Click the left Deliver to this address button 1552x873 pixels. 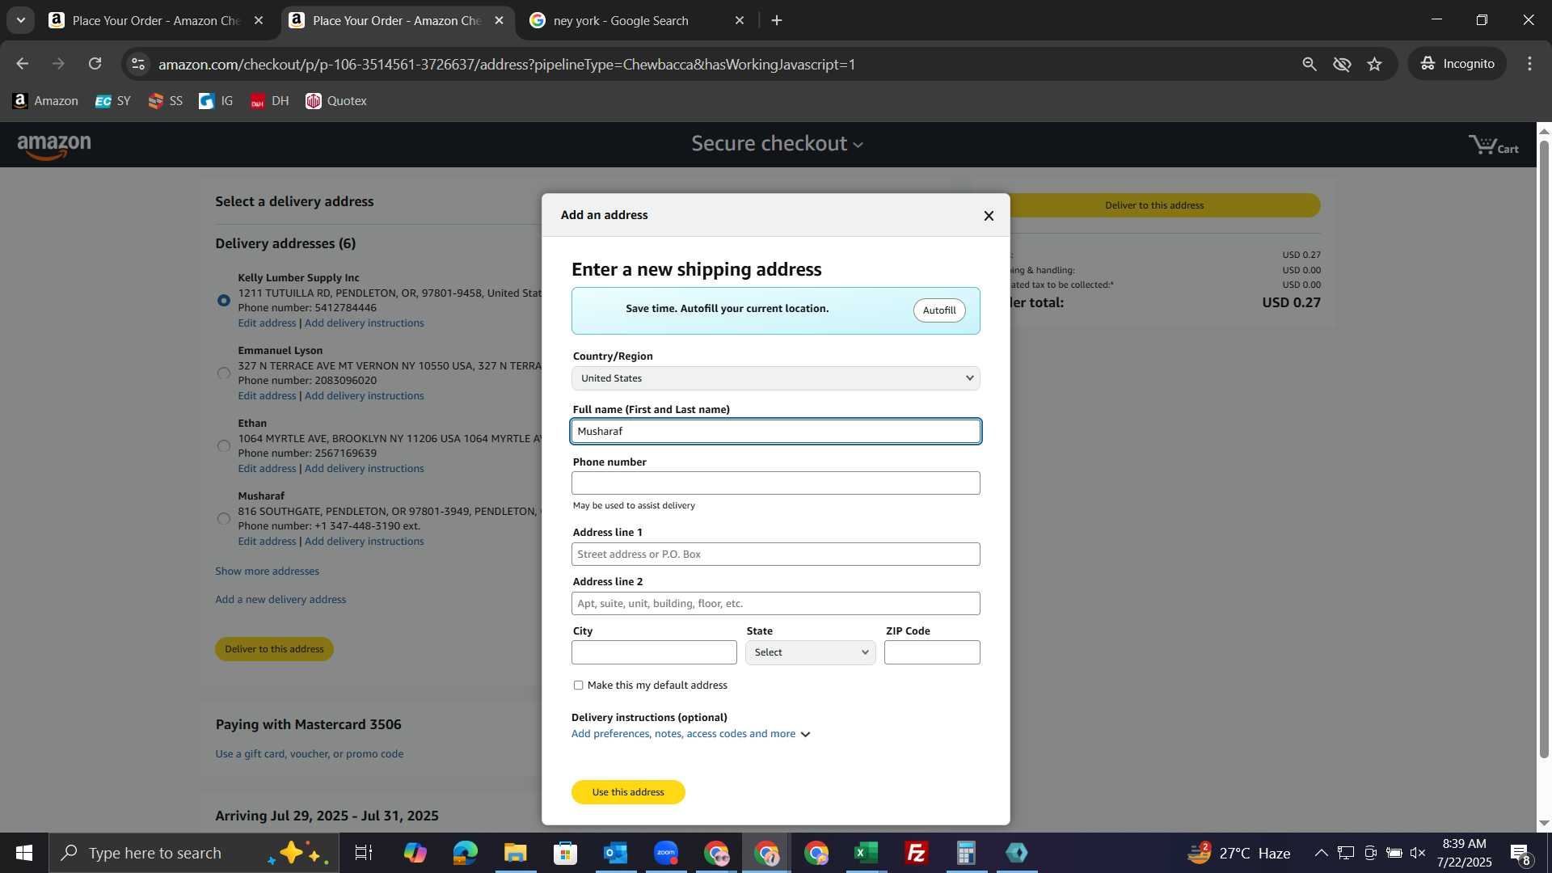tap(274, 649)
